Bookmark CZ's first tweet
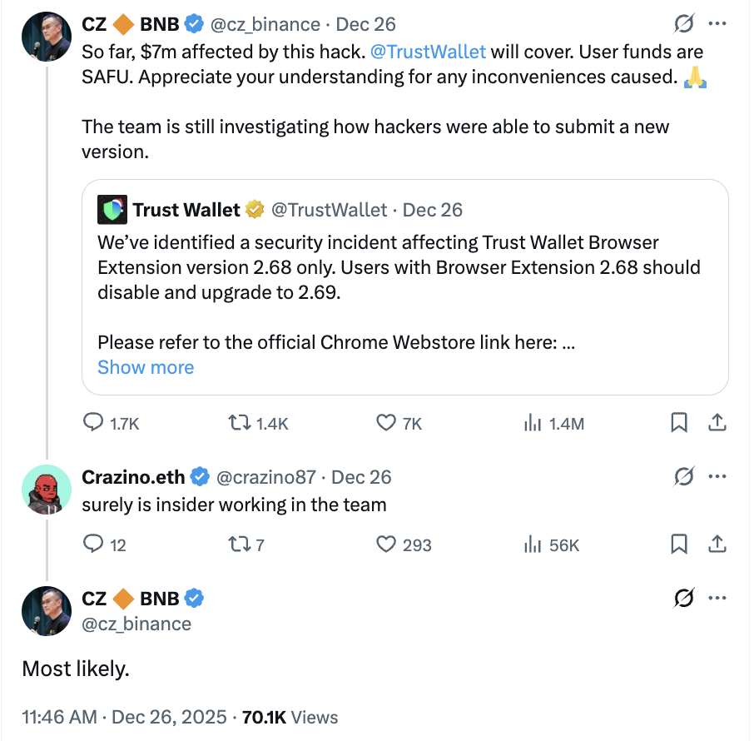The height and width of the screenshot is (741, 754). 679,423
